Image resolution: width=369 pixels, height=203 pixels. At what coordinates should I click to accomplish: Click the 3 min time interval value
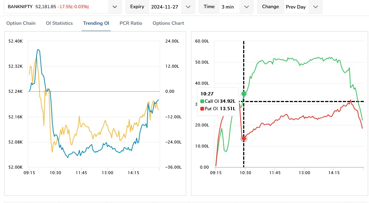(x=228, y=7)
